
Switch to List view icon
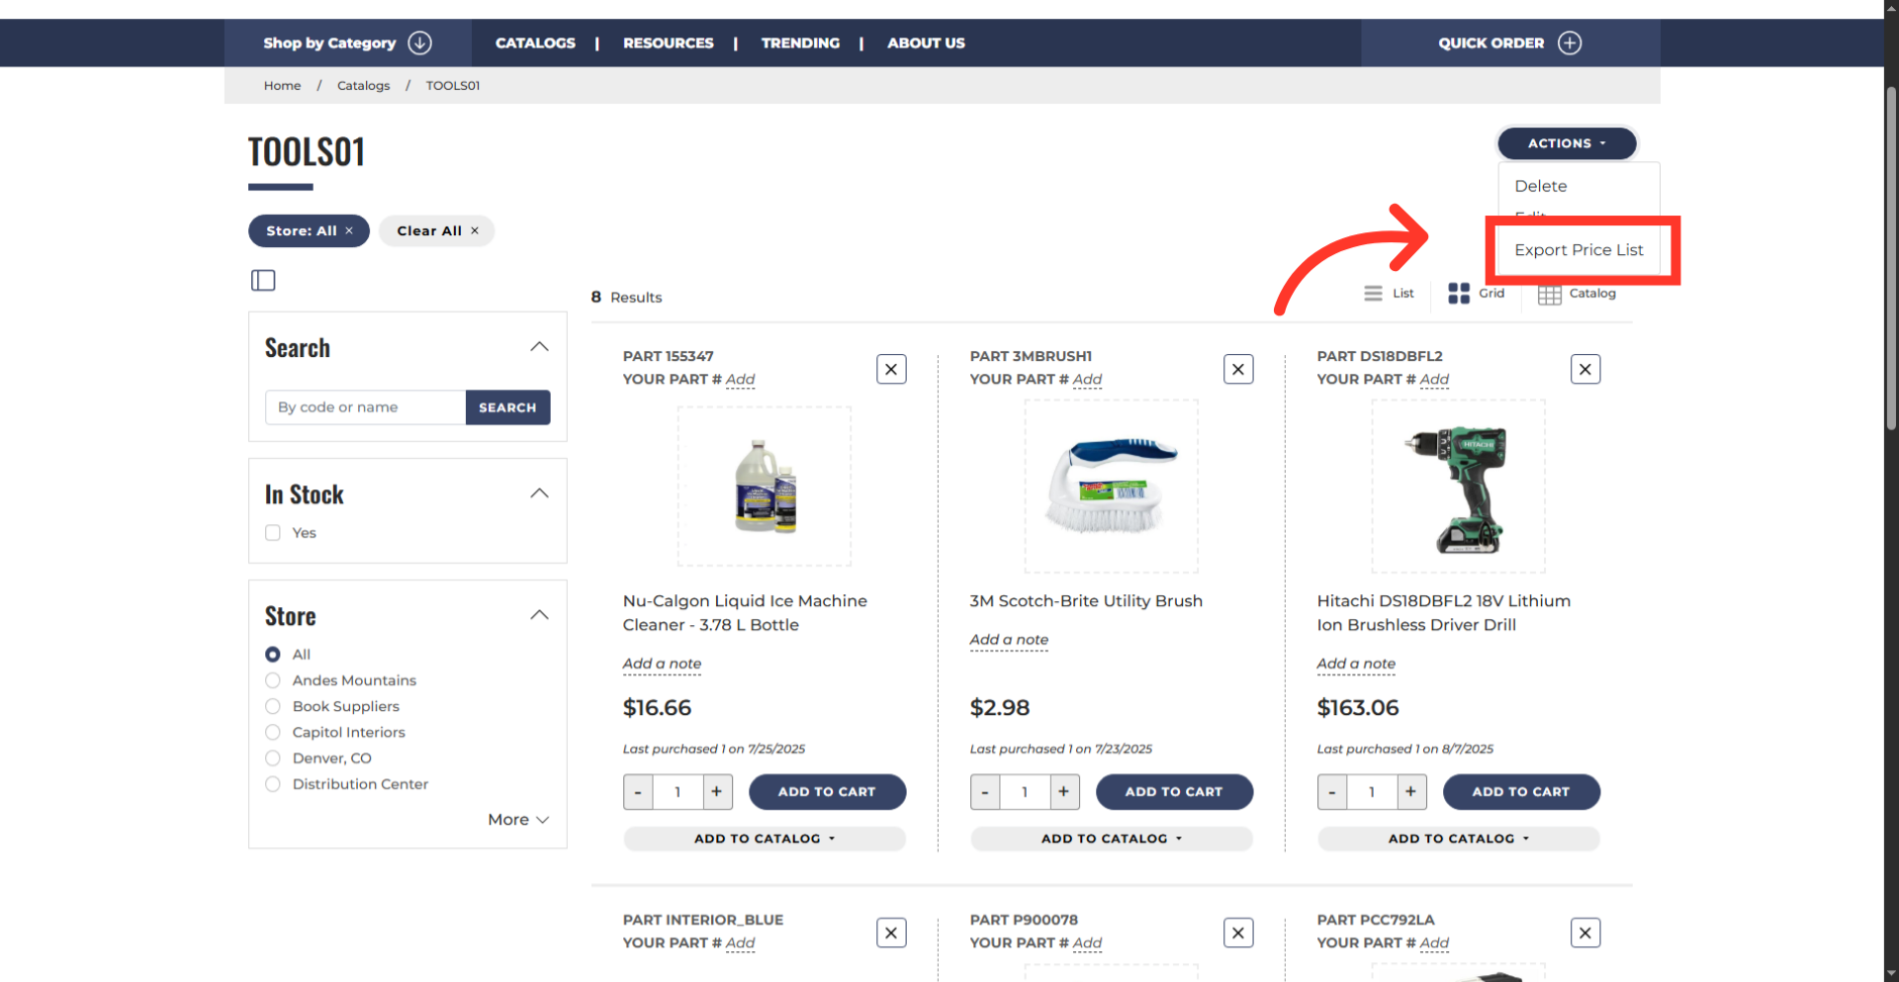[x=1373, y=293]
